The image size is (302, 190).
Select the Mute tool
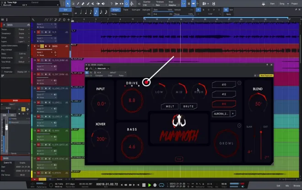coord(93,4)
